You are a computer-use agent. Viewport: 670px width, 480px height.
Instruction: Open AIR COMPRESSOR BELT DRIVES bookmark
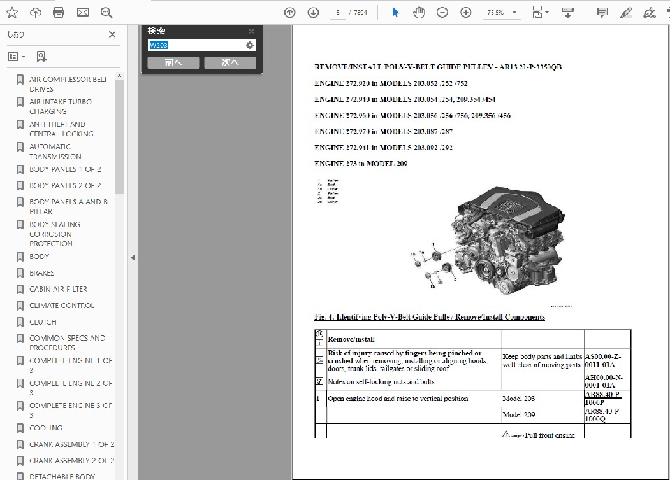68,84
